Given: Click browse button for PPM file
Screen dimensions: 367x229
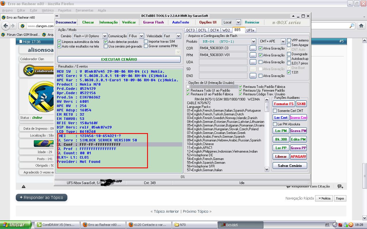Looking at the screenshot, I should pyautogui.click(x=253, y=55).
